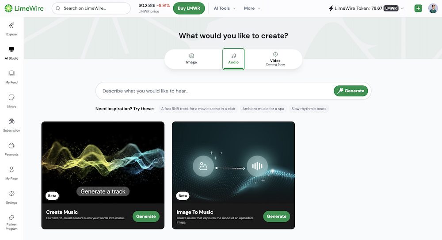This screenshot has height=240, width=442.
Task: Go to Library in the sidebar
Action: pyautogui.click(x=11, y=98)
